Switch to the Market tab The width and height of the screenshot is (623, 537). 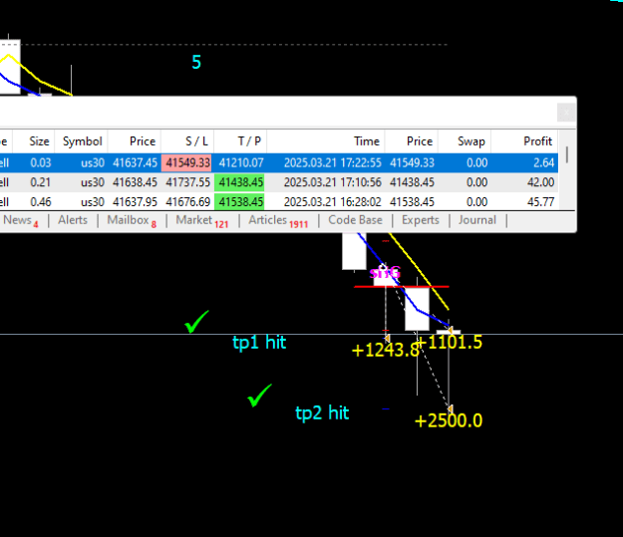pyautogui.click(x=201, y=220)
